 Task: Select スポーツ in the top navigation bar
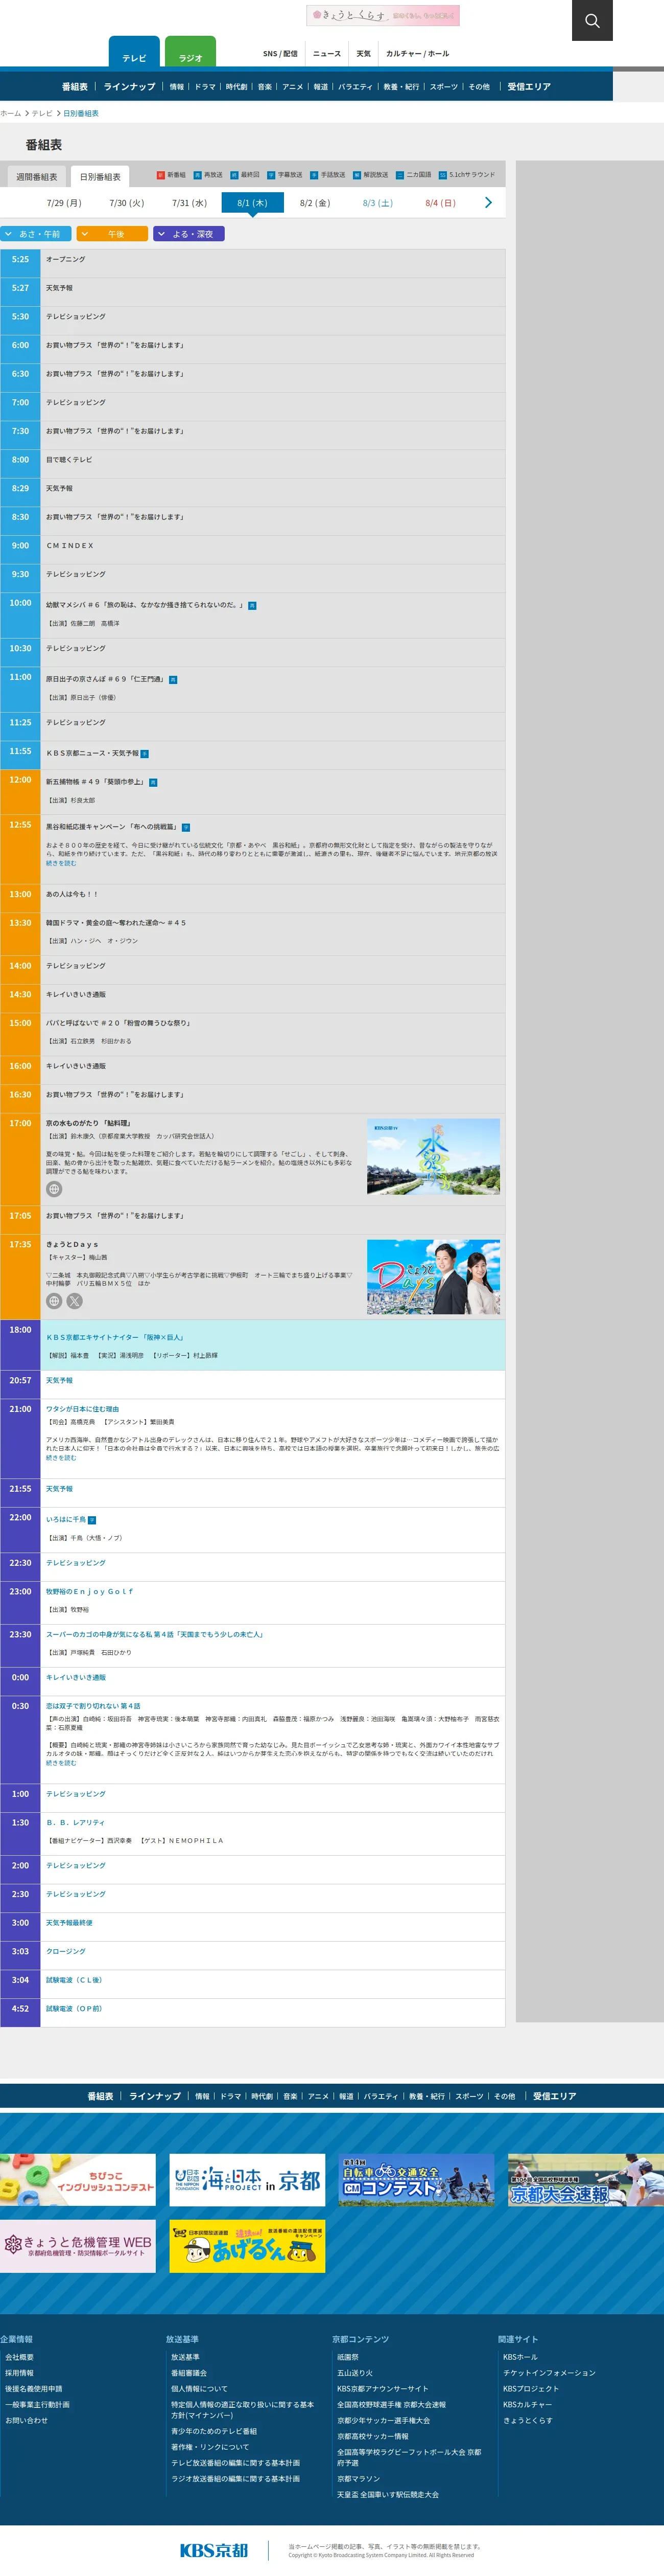tap(444, 87)
